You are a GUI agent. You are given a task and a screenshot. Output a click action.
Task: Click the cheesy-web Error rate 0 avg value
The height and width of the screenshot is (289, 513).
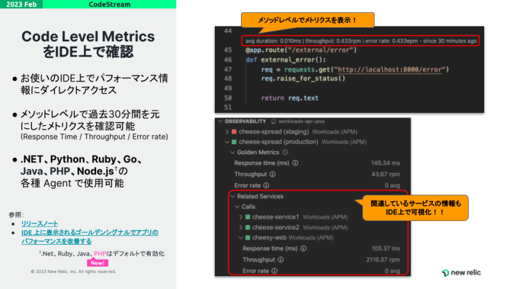392,271
